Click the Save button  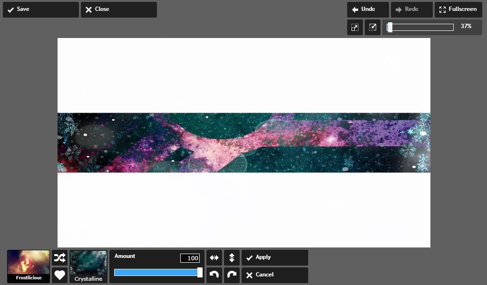(41, 9)
